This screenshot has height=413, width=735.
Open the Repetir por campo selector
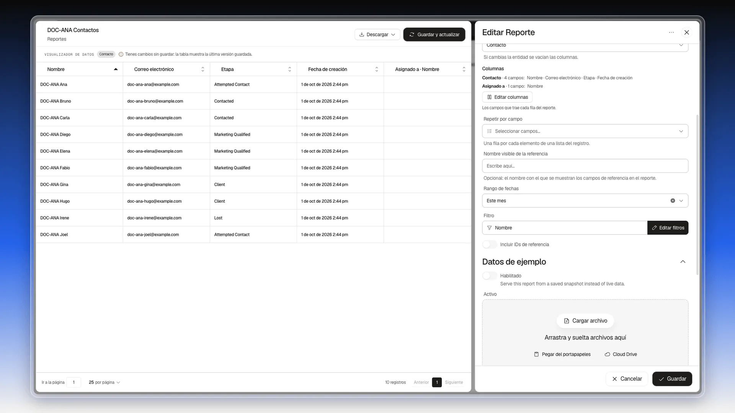[x=585, y=131]
